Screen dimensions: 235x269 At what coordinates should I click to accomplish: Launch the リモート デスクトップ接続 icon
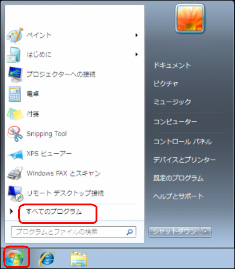pyautogui.click(x=15, y=193)
